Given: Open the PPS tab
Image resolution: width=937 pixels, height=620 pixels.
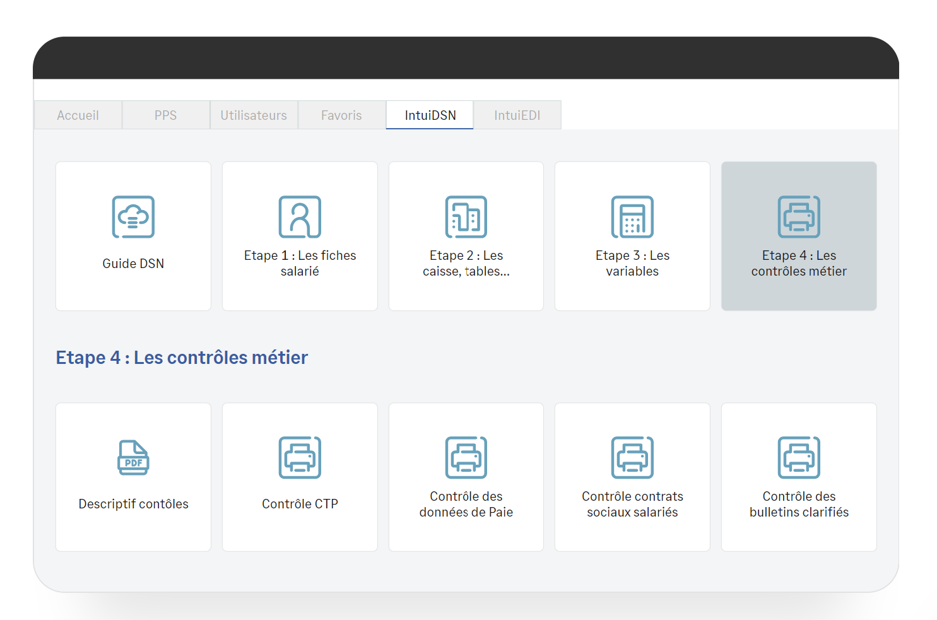Looking at the screenshot, I should (165, 115).
